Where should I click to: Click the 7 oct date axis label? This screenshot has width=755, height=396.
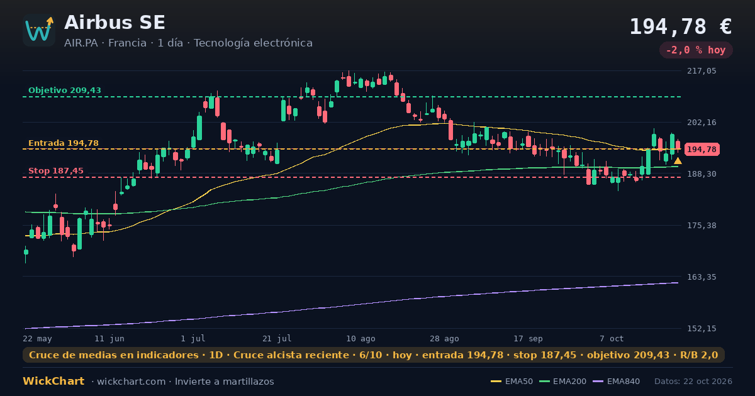[x=612, y=339]
